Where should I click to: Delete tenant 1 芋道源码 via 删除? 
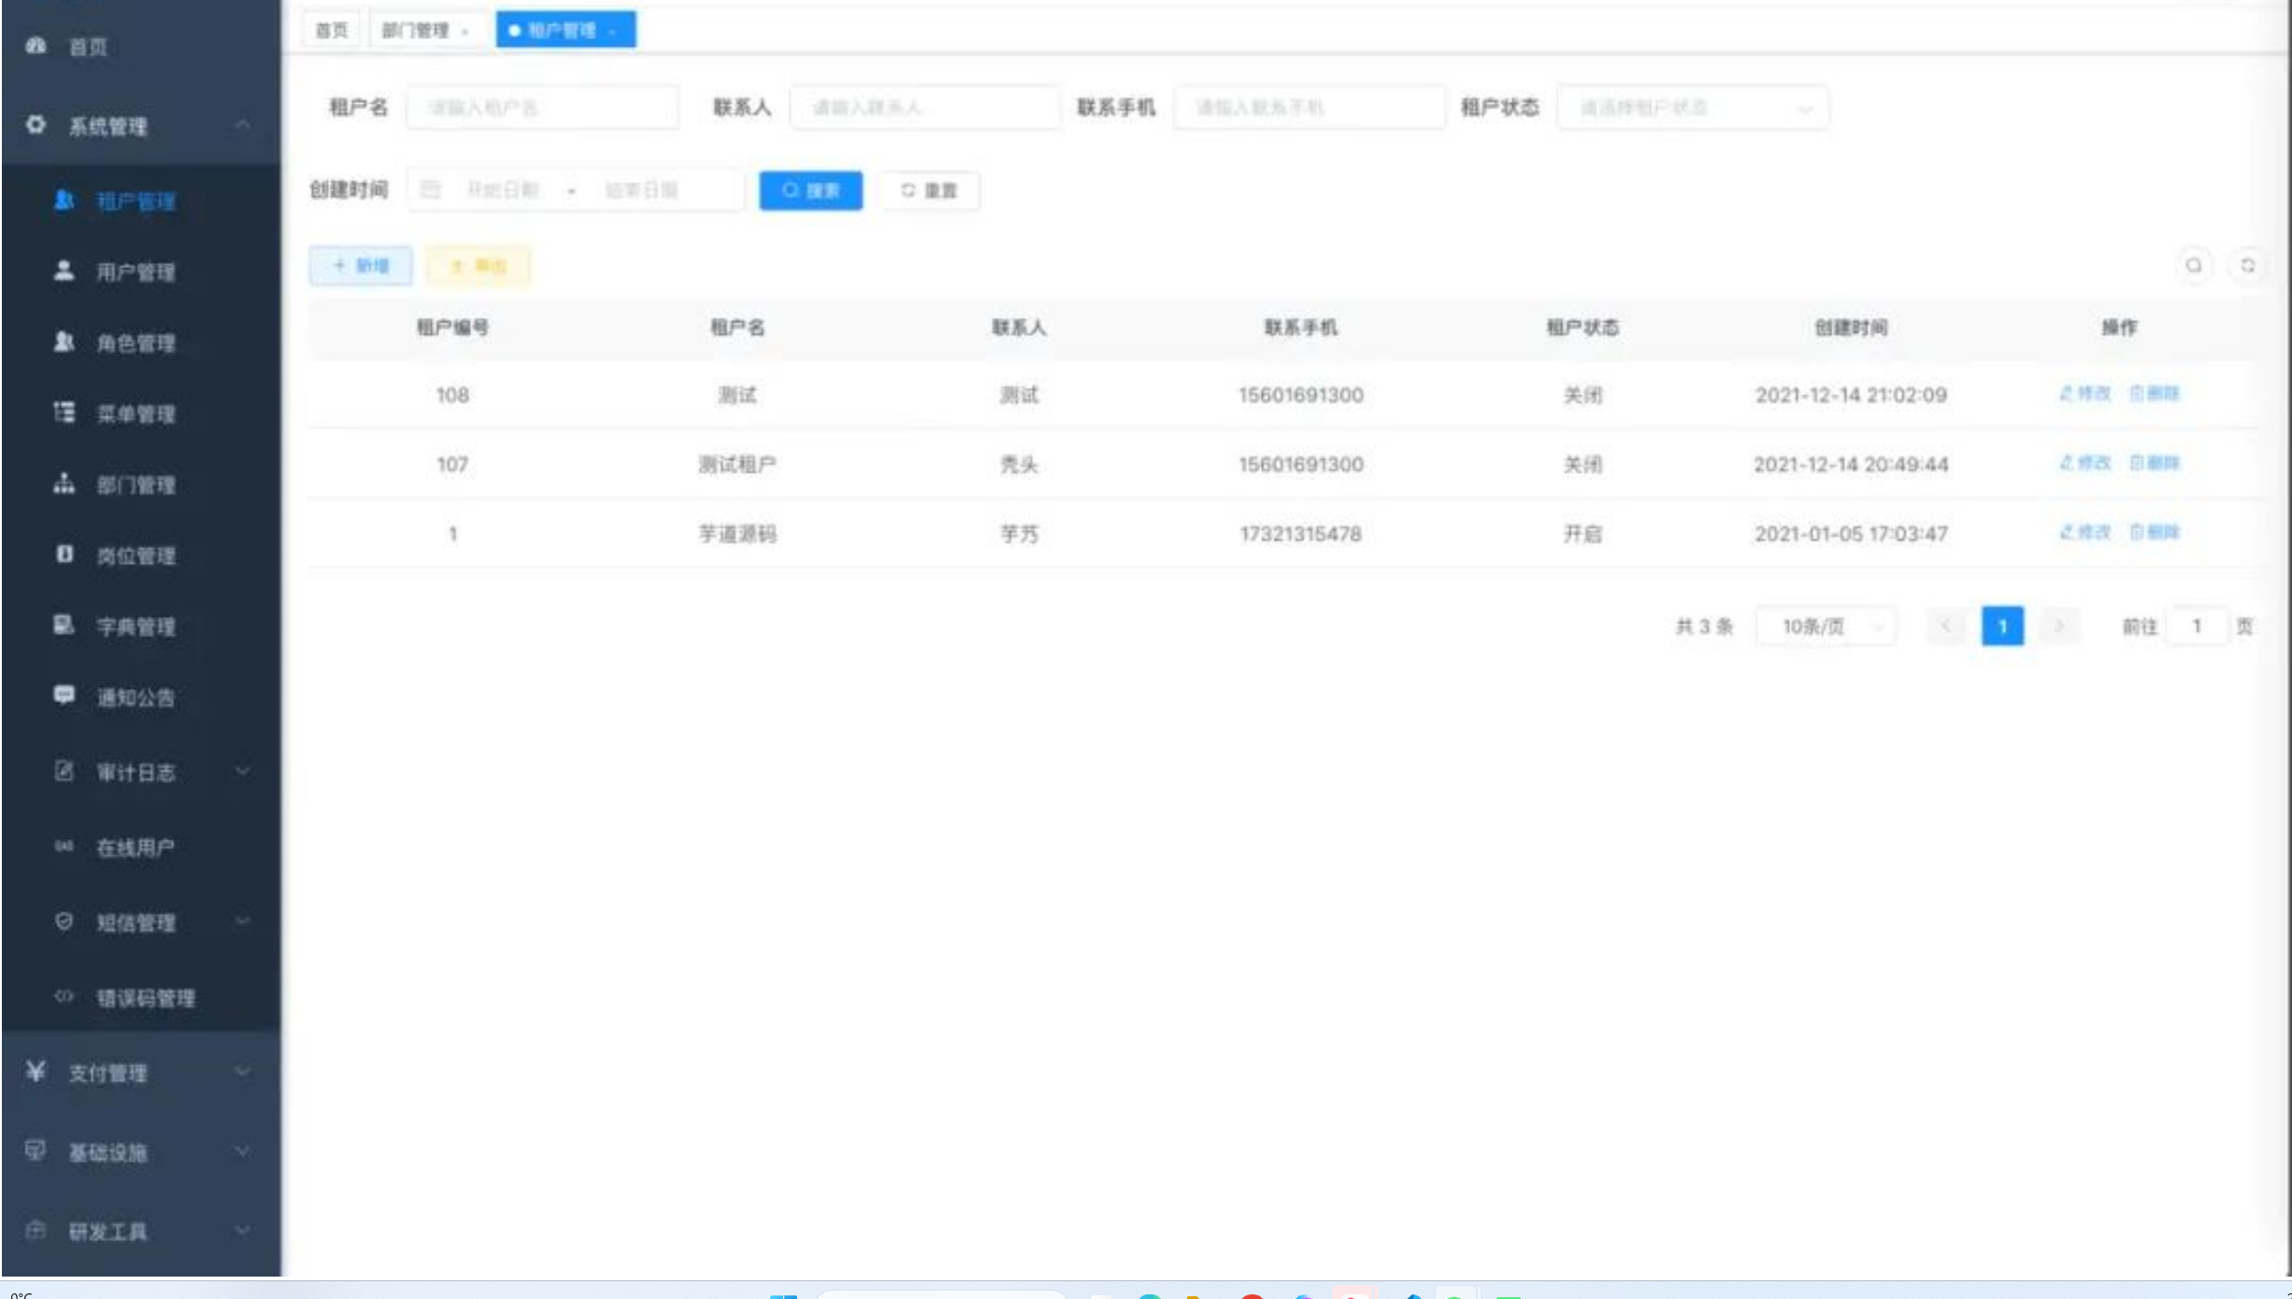pyautogui.click(x=2154, y=532)
